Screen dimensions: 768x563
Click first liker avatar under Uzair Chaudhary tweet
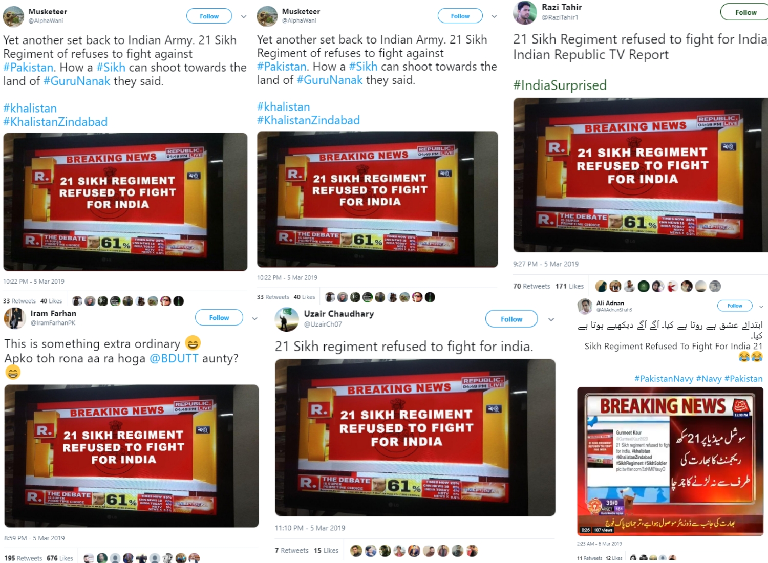[356, 551]
